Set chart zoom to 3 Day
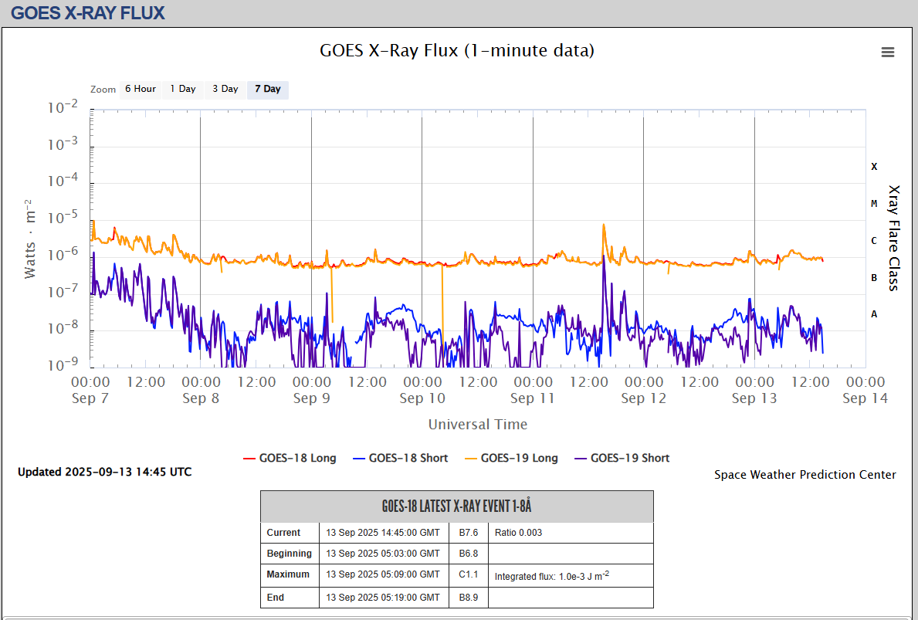 [x=225, y=90]
